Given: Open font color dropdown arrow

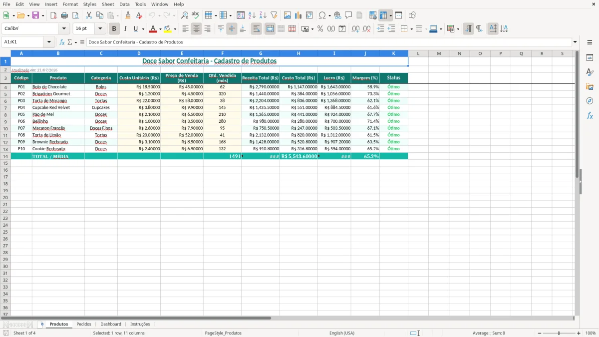Looking at the screenshot, I should point(160,29).
